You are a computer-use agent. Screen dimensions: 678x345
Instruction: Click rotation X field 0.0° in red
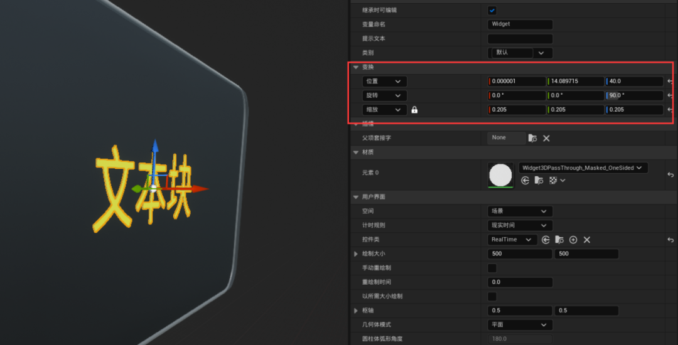pos(517,95)
